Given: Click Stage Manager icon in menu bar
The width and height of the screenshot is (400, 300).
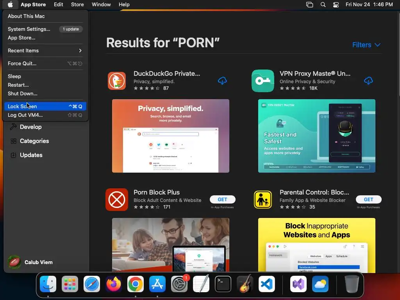Looking at the screenshot, I should click(x=309, y=5).
